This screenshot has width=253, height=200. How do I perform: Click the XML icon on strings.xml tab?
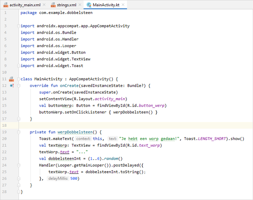(x=53, y=5)
